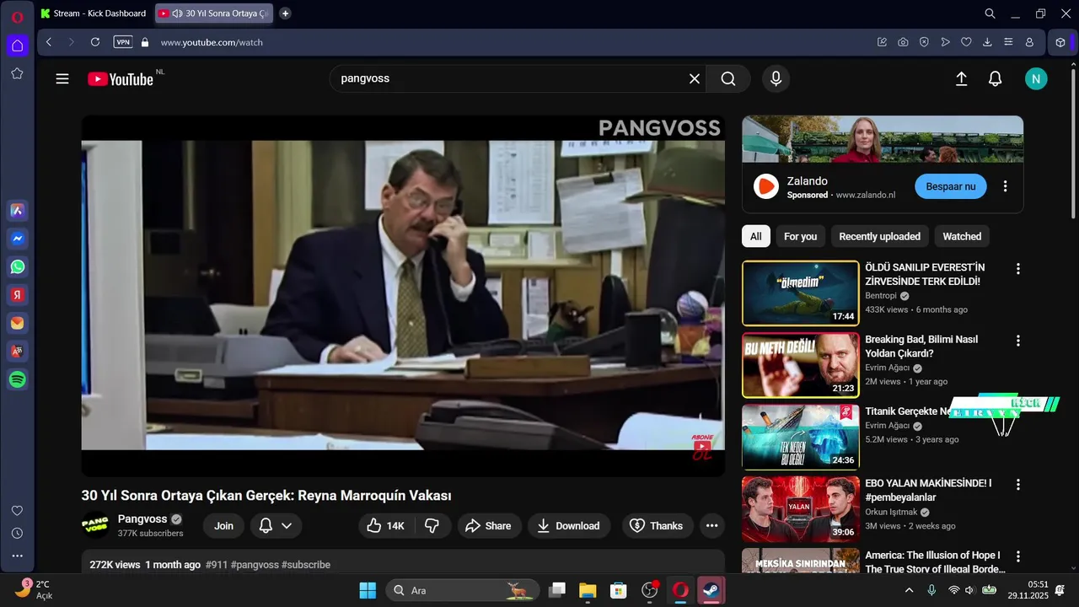Click the Download button
Image resolution: width=1079 pixels, height=607 pixels.
pos(568,526)
